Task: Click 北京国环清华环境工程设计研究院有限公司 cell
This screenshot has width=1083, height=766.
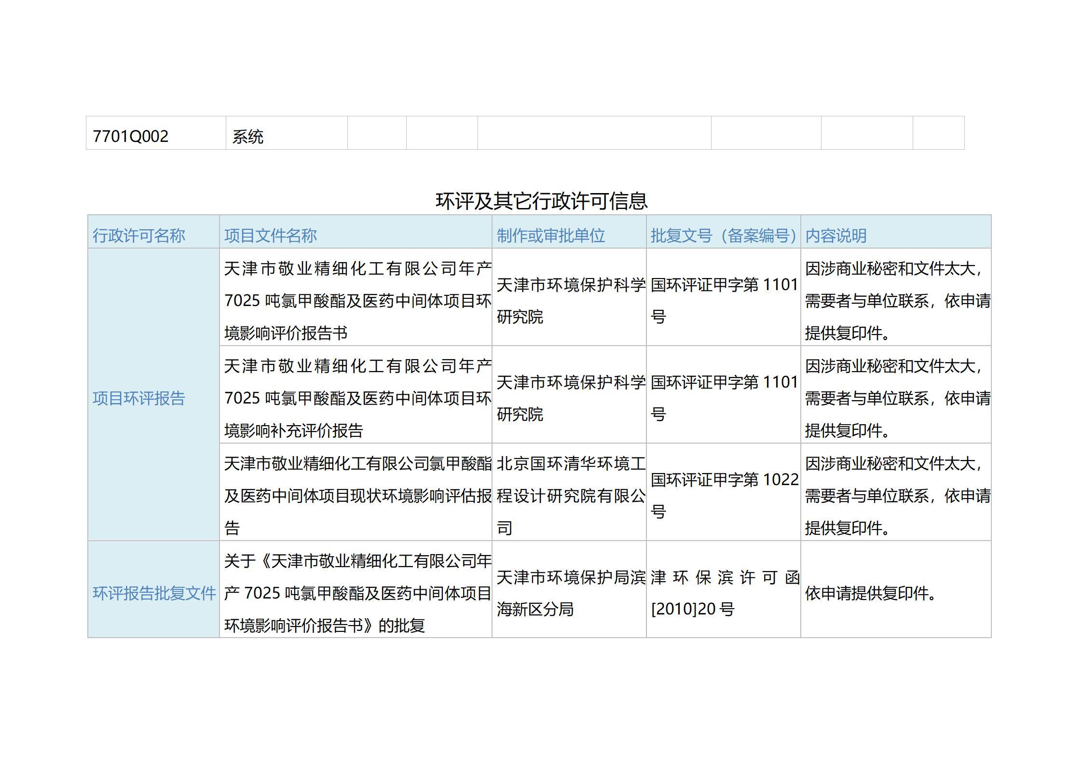Action: tap(571, 496)
